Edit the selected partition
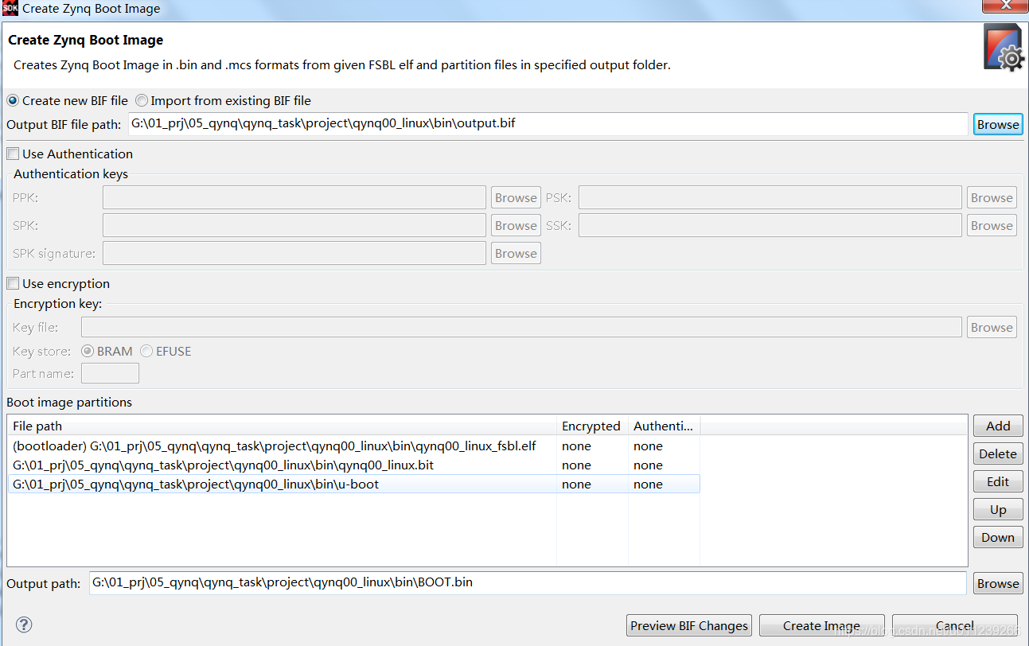1029x646 pixels. pyautogui.click(x=998, y=481)
